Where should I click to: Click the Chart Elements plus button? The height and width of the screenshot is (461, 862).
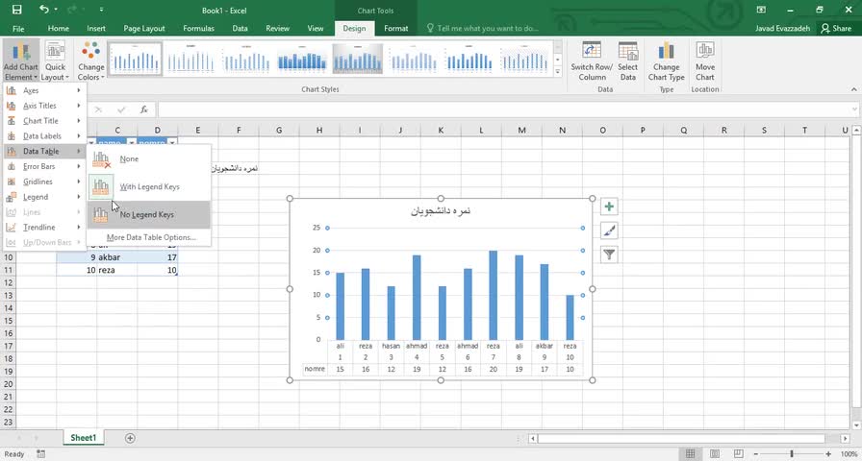(x=609, y=206)
